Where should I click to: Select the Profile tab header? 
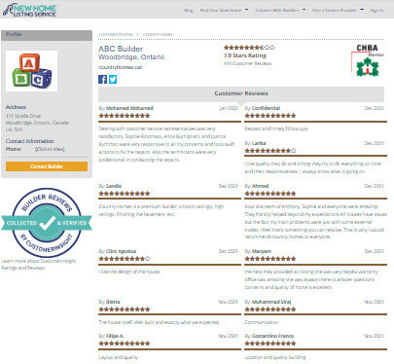pyautogui.click(x=47, y=35)
